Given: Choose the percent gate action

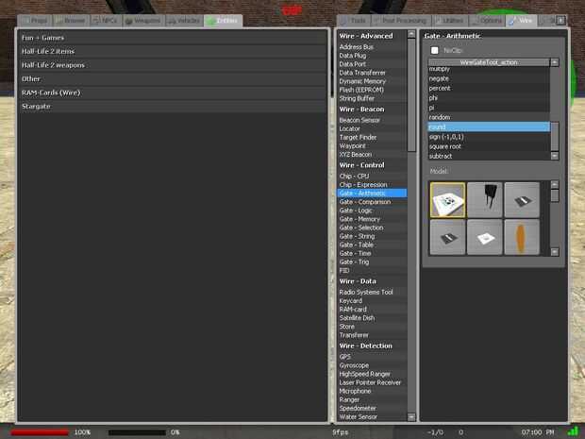Looking at the screenshot, I should 489,89.
